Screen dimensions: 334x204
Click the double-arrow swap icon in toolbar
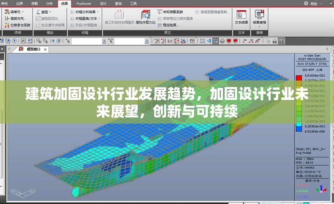click(x=170, y=41)
